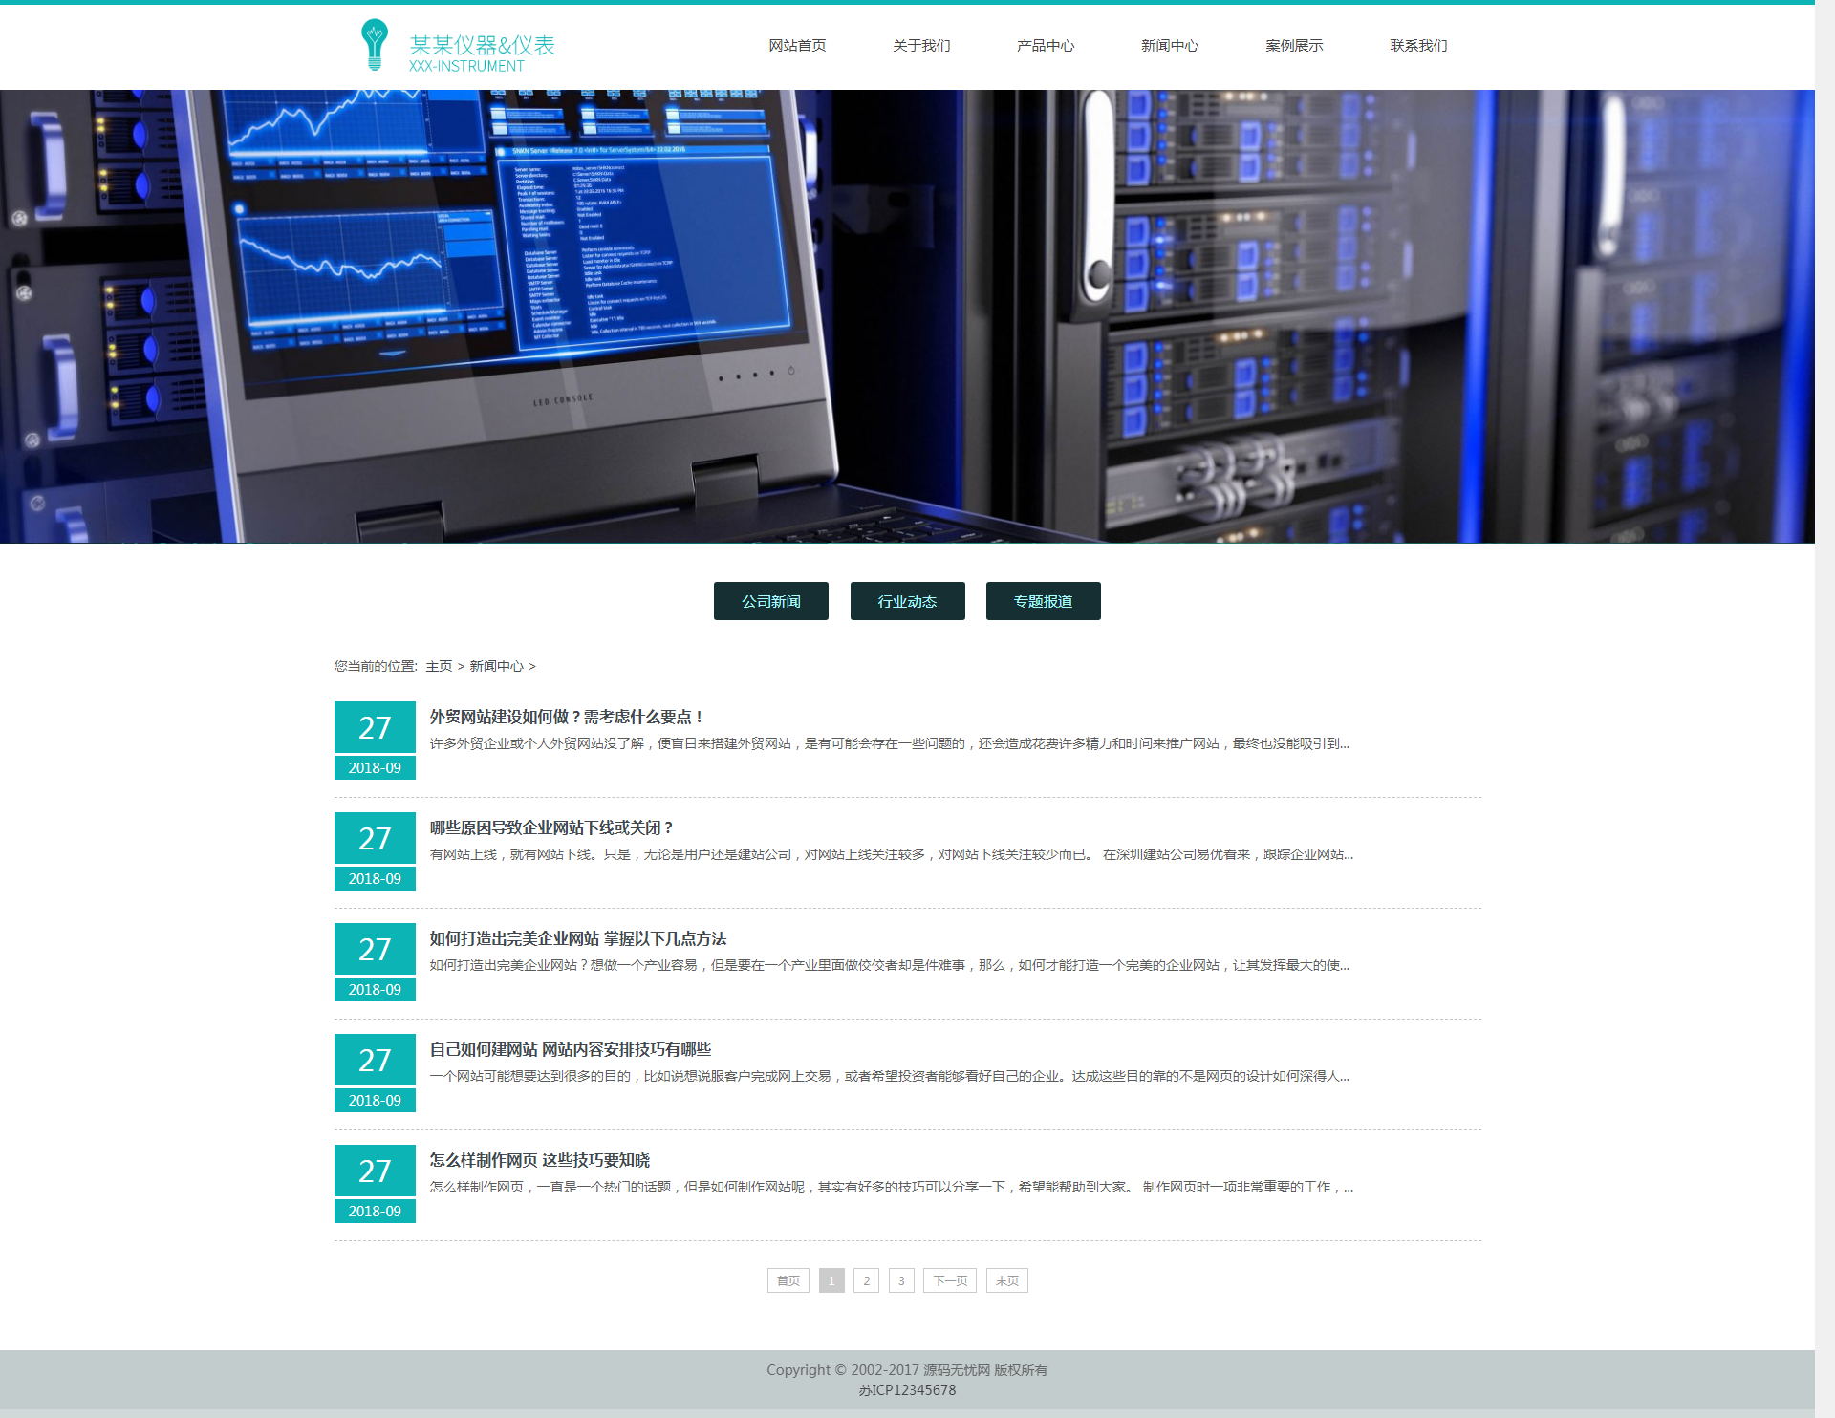Click the lightbulb logo icon
Viewport: 1835px width, 1418px height.
tap(374, 45)
